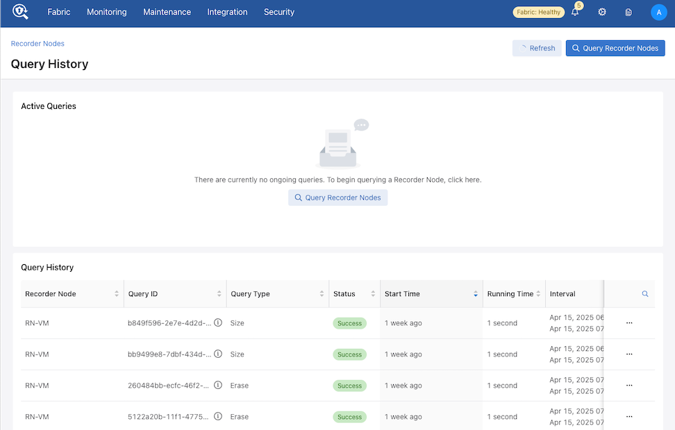The width and height of the screenshot is (675, 430).
Task: Open the Security menu
Action: [279, 12]
